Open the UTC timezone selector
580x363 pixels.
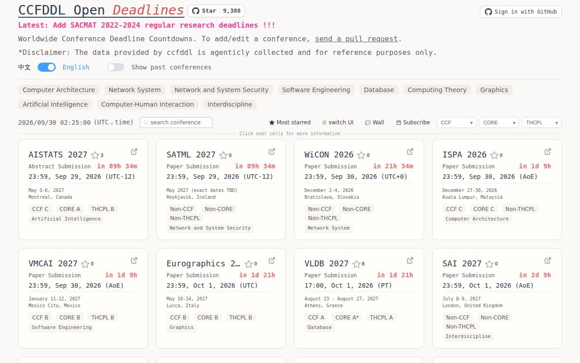[x=114, y=123]
